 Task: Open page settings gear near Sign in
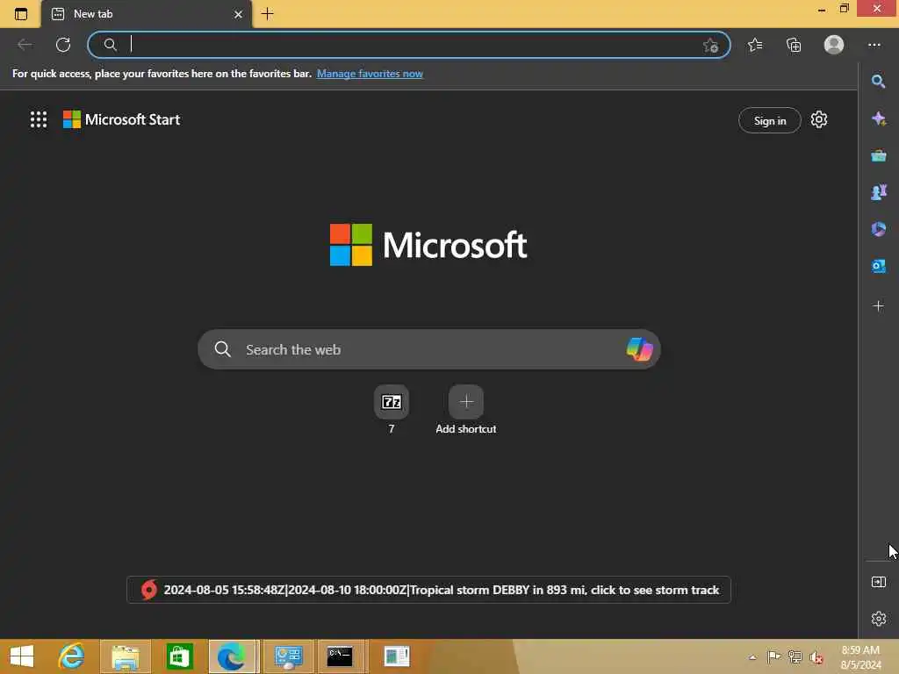819,119
